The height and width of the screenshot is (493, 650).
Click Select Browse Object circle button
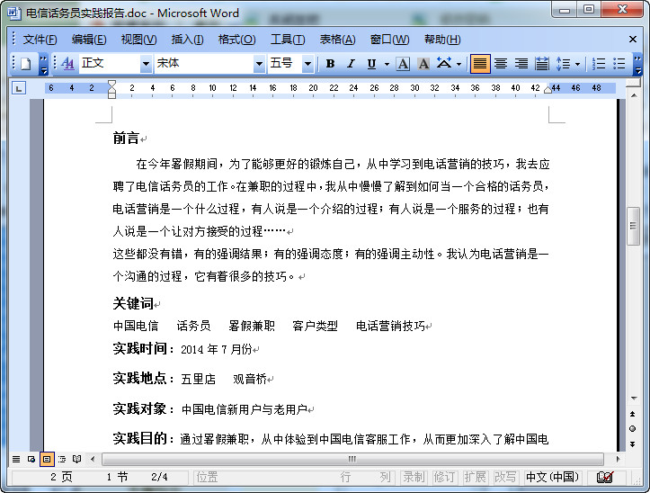(x=633, y=429)
